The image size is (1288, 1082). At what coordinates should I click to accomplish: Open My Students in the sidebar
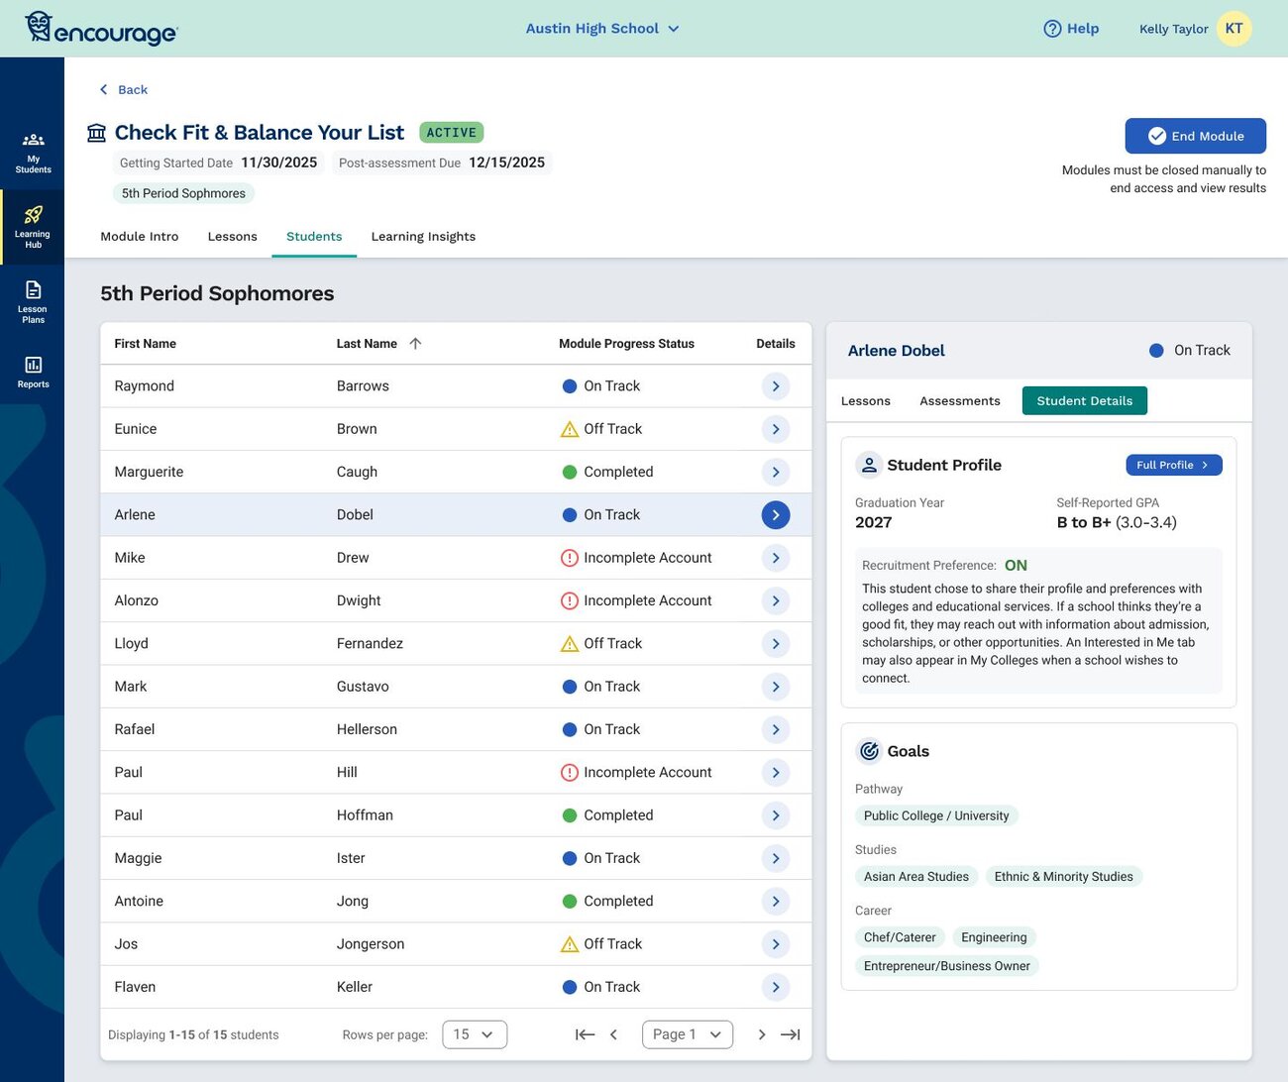click(33, 152)
